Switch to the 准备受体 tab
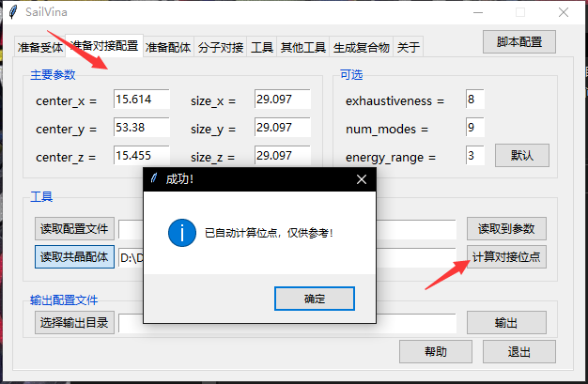Image resolution: width=588 pixels, height=384 pixels. point(40,47)
